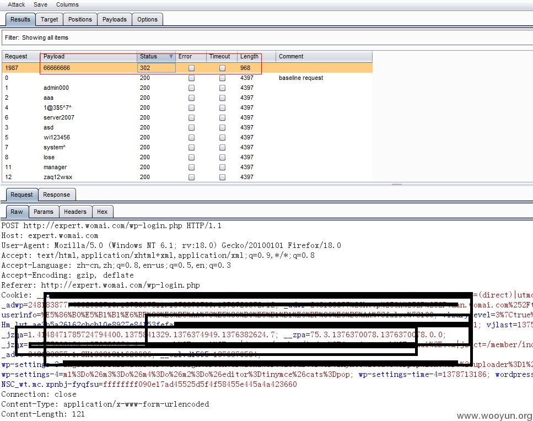Select the zaq12wsx payload row
Image resolution: width=533 pixels, height=421 pixels.
pyautogui.click(x=187, y=177)
